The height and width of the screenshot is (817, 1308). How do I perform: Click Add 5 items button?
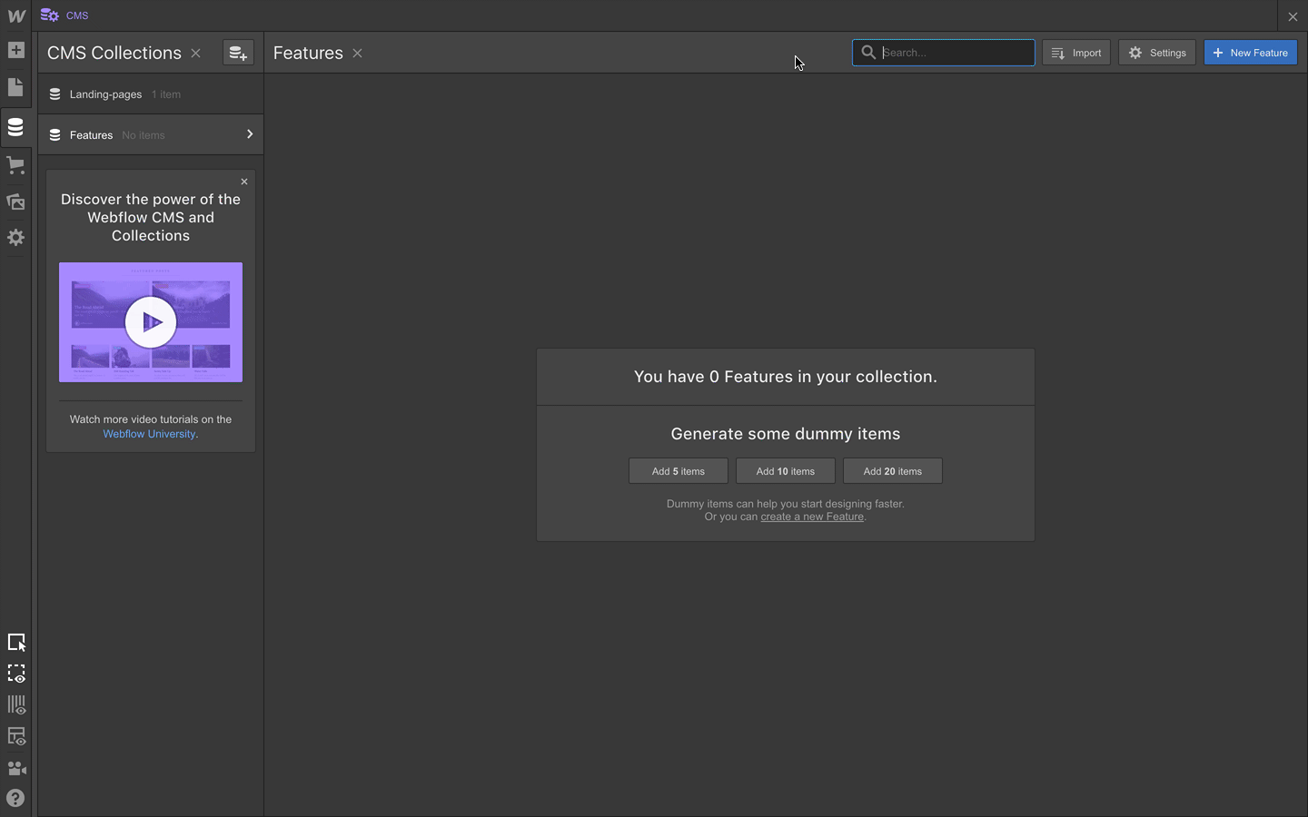click(x=679, y=471)
